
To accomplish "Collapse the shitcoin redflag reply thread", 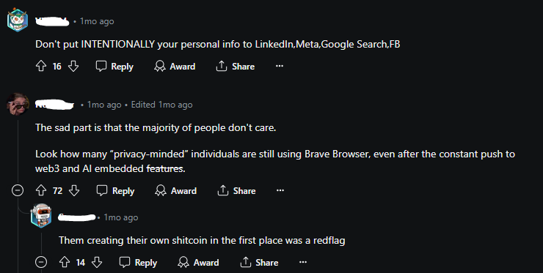I will tap(41, 262).
